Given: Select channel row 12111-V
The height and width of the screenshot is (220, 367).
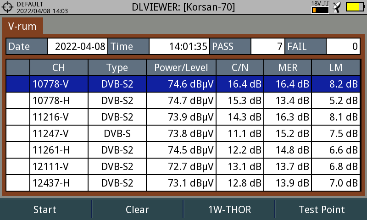Looking at the screenshot, I should click(x=183, y=166).
